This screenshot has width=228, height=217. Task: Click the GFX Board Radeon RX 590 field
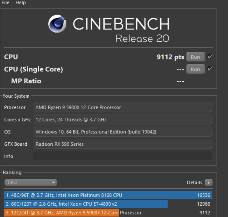123,144
